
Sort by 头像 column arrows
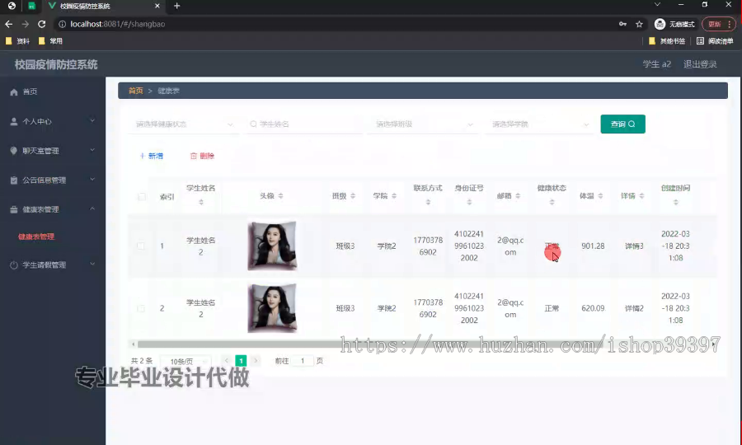coord(280,196)
